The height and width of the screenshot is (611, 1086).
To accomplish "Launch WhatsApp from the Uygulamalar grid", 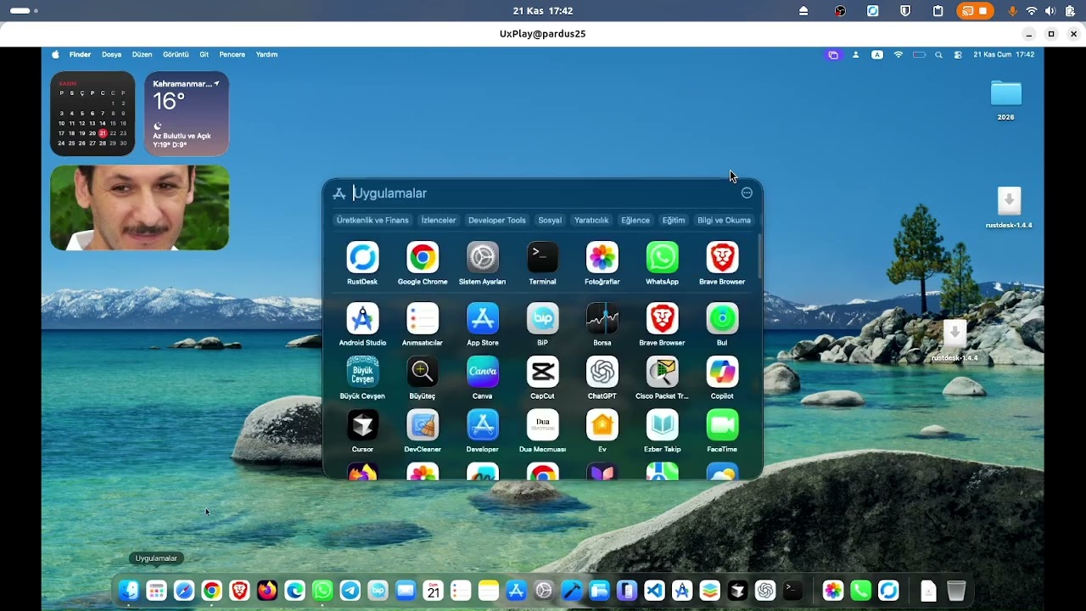I will [x=663, y=257].
